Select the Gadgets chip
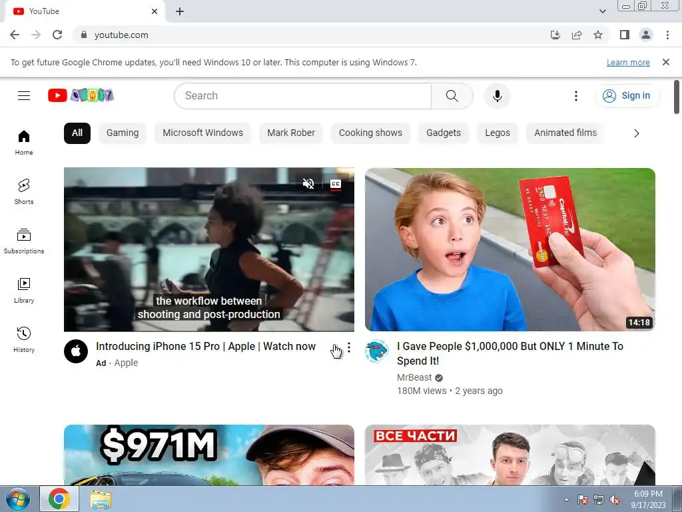This screenshot has width=682, height=512. [x=444, y=133]
